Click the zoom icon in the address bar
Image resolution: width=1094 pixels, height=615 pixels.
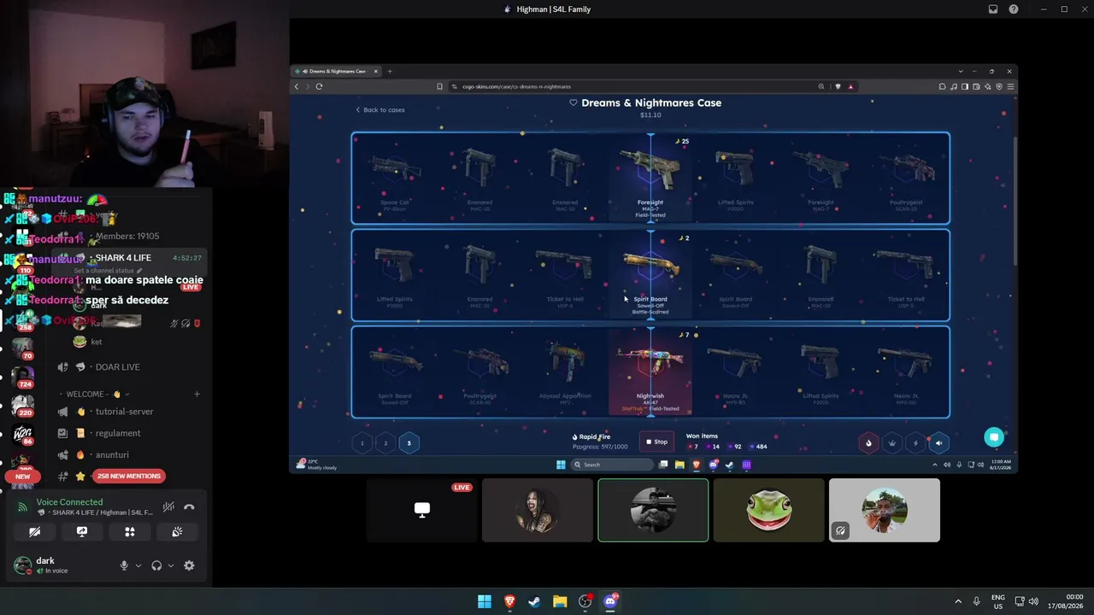821,86
